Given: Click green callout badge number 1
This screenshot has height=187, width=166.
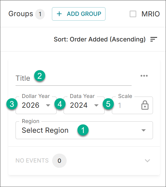Looking at the screenshot, I should tap(83, 130).
